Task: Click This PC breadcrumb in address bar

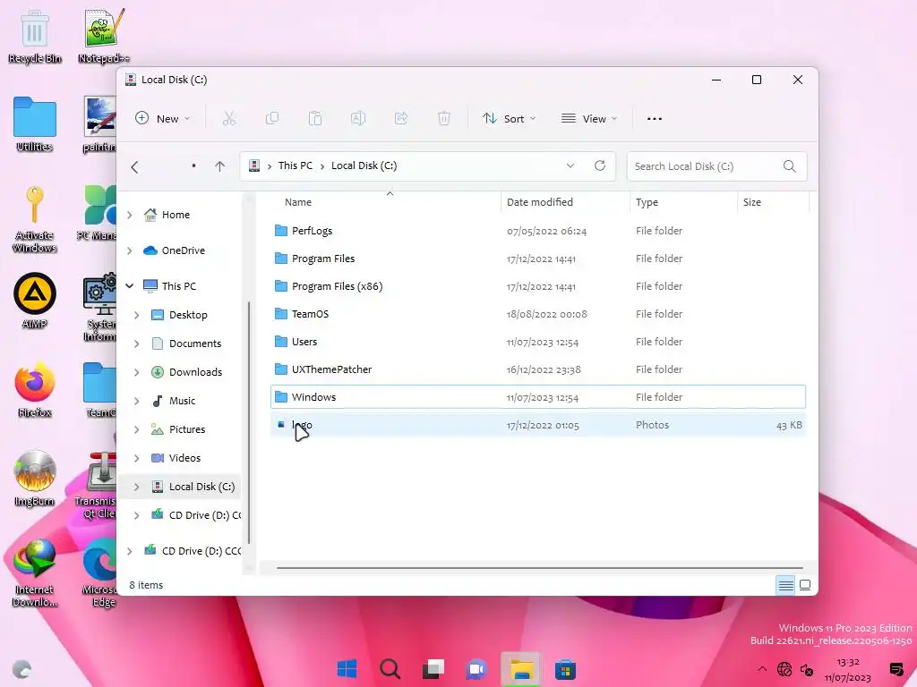Action: point(296,165)
